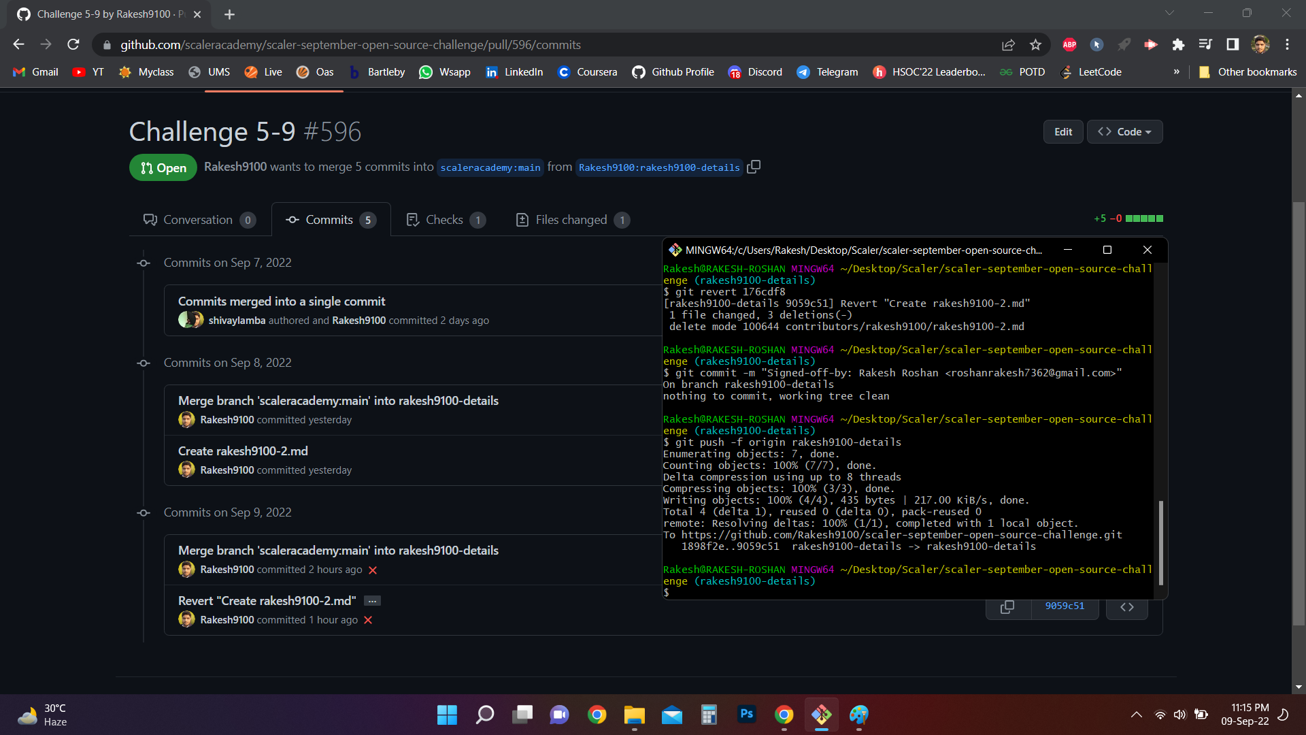
Task: Click the share page icon in address bar
Action: click(1008, 45)
